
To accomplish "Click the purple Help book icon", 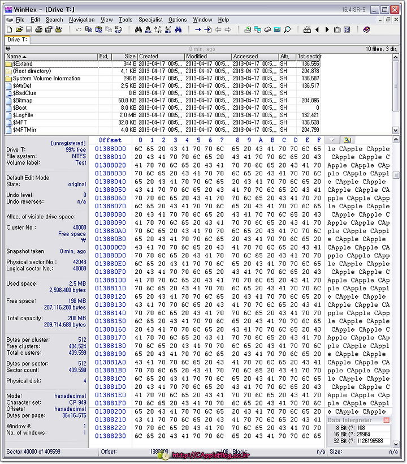I will point(367,29).
